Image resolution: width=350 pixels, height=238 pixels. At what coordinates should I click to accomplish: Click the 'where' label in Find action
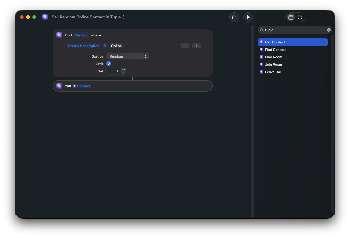coord(96,35)
